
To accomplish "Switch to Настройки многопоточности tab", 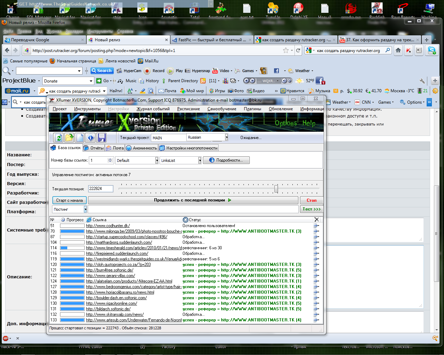I will [x=188, y=148].
